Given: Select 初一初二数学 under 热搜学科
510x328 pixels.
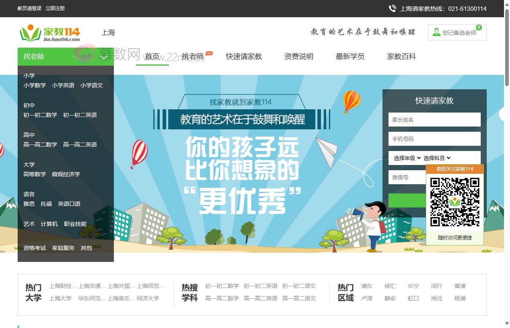Looking at the screenshot, I should point(222,286).
